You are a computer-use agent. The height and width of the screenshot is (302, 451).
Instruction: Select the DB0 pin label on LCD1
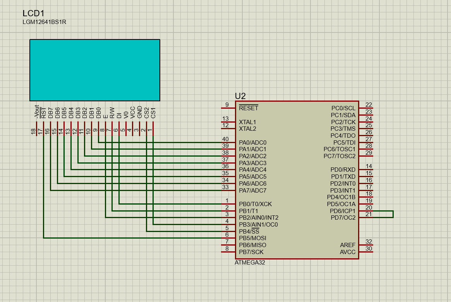click(x=98, y=113)
